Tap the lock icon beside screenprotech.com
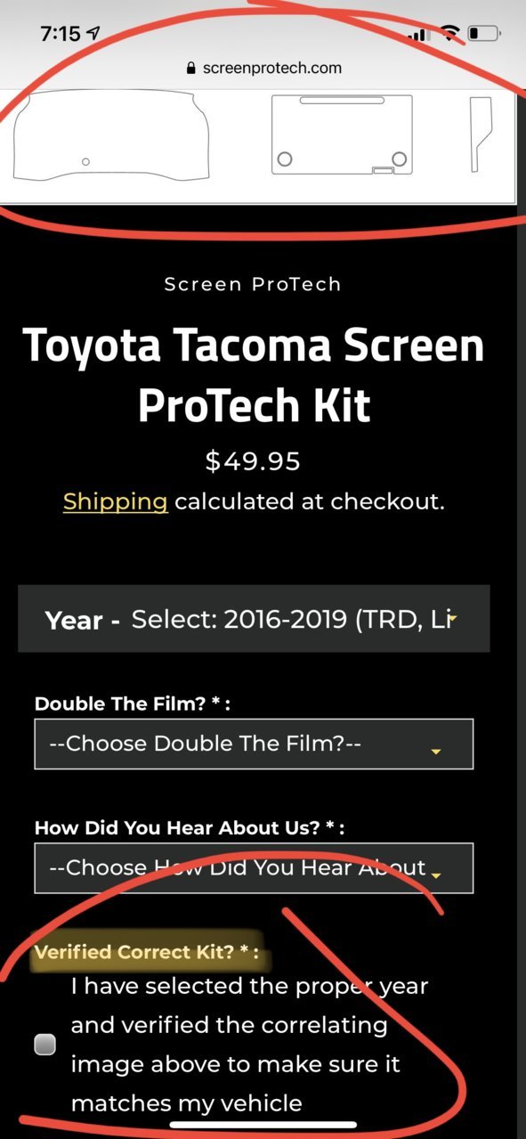 coord(190,68)
